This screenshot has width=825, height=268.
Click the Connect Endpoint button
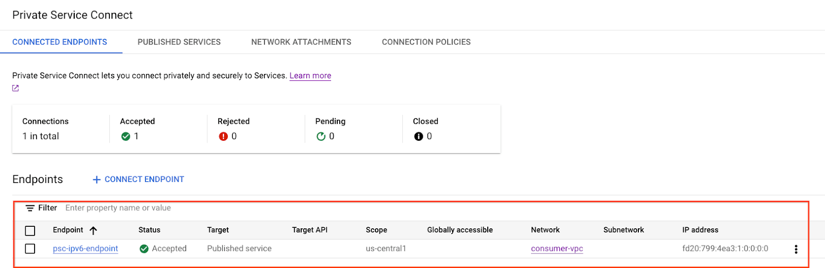tap(138, 179)
